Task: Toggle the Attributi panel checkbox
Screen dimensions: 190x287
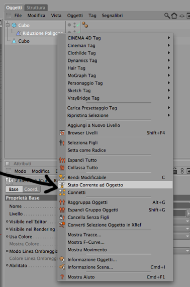Action: (8, 164)
